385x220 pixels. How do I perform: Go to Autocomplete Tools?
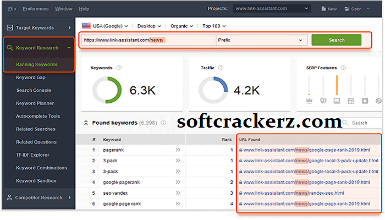click(38, 116)
